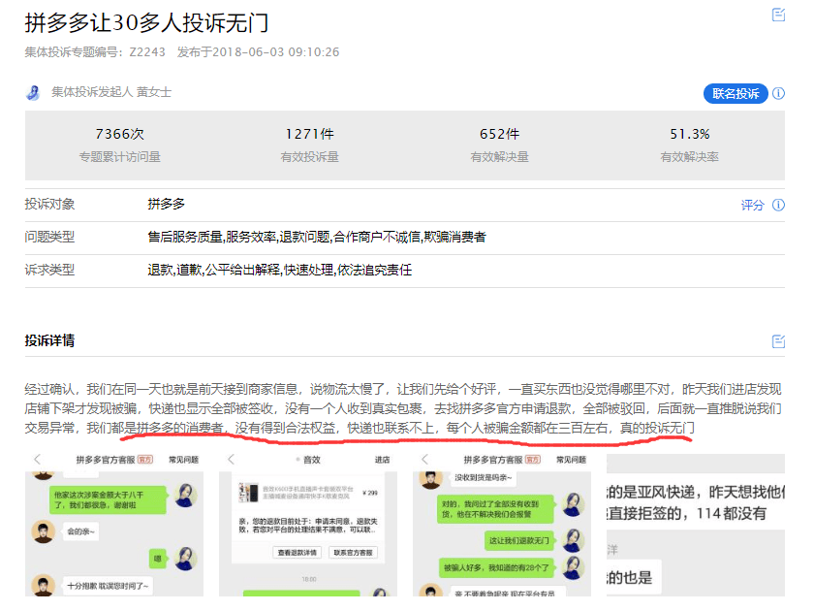Click the edit icon beside 投诉详情 heading
Image resolution: width=814 pixels, height=611 pixels.
[x=778, y=341]
